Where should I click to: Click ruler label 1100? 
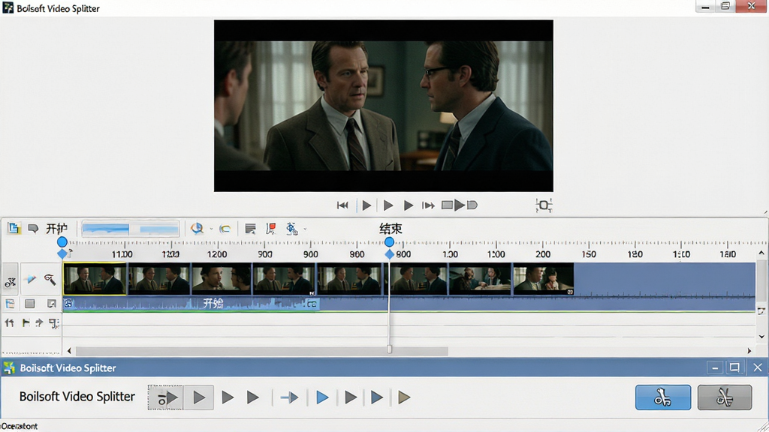coord(122,254)
